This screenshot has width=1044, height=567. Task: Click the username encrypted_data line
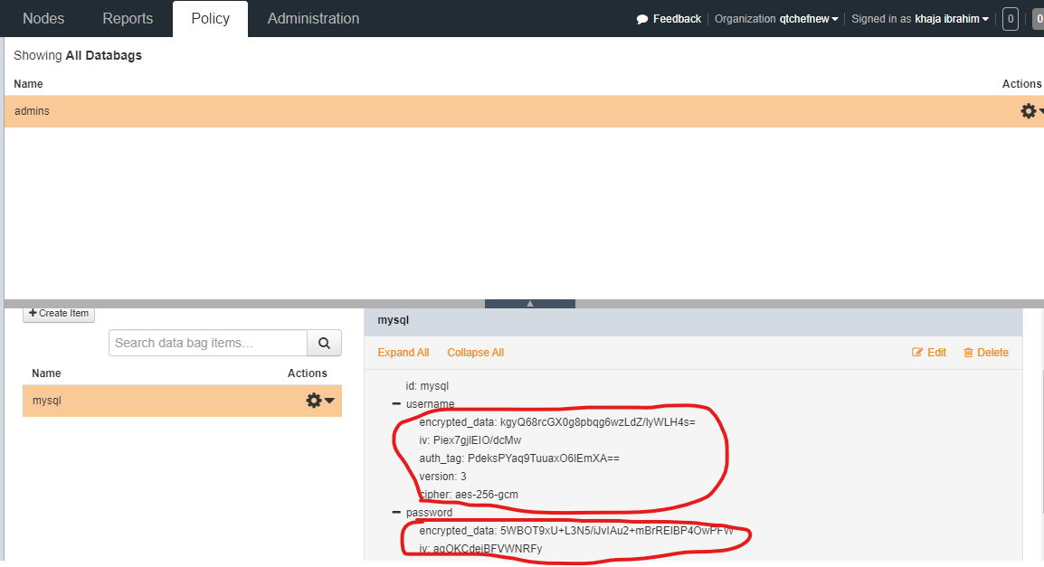[557, 422]
